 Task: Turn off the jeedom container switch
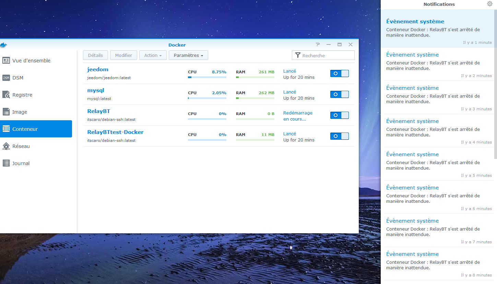click(x=340, y=73)
